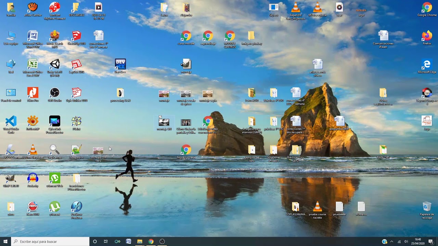Select the Visual Studio Code shortcut
Viewport: 438px width, 246px height.
(11, 125)
